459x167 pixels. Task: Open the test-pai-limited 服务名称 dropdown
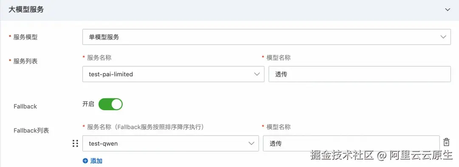(173, 74)
